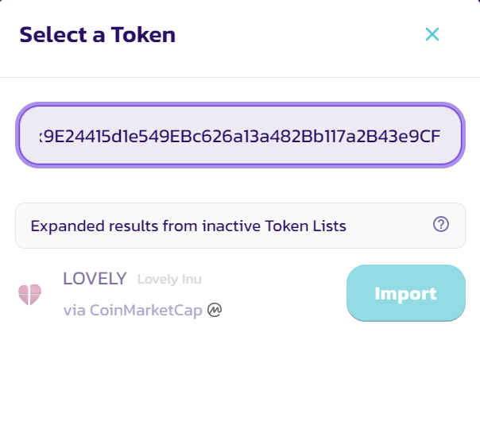Screen dimensions: 480x425
Task: Click the CoinMarketCap logo icon
Action: [214, 310]
